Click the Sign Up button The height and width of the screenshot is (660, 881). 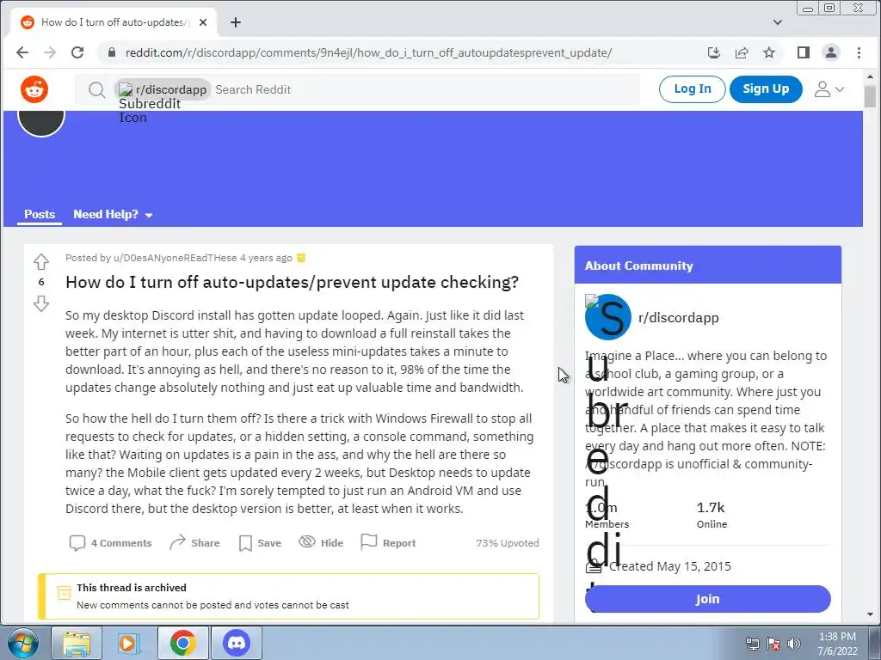point(765,89)
